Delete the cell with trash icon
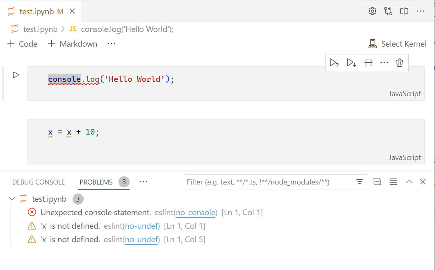 point(399,63)
